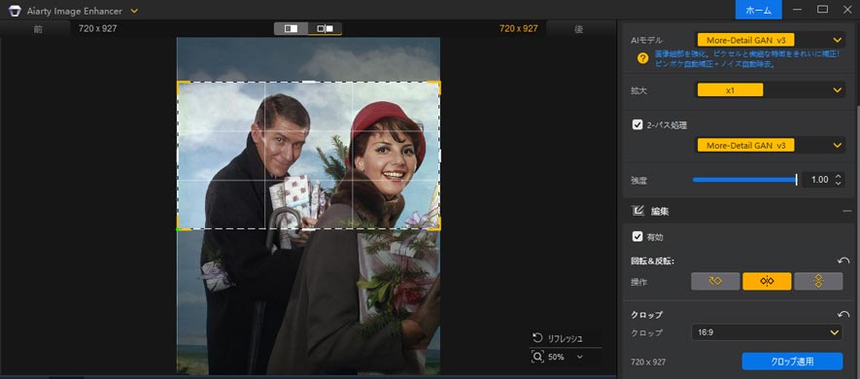Click the rotate operation button
Image resolution: width=860 pixels, height=379 pixels.
pos(715,281)
